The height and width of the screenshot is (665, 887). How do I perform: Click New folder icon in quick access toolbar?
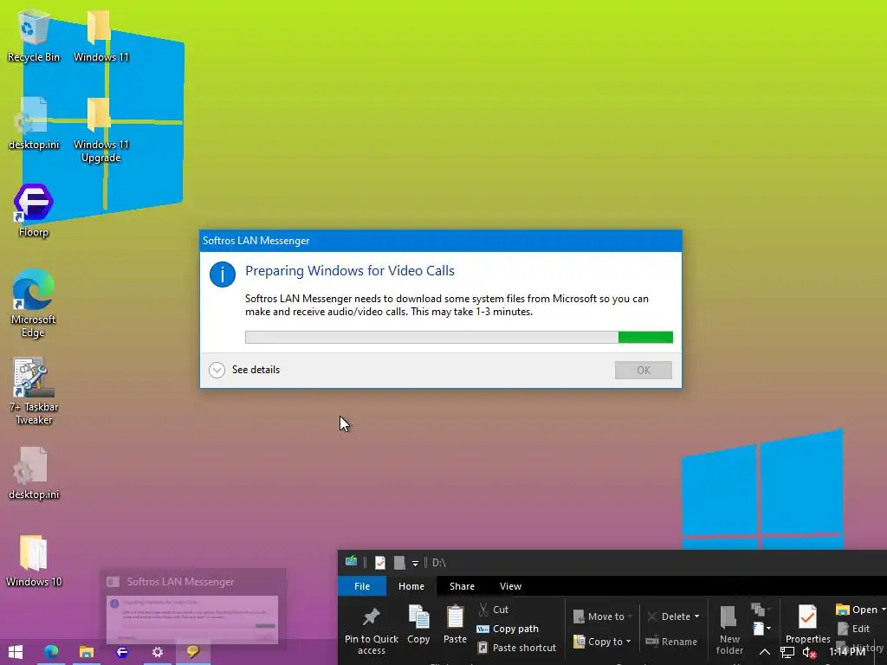[399, 563]
